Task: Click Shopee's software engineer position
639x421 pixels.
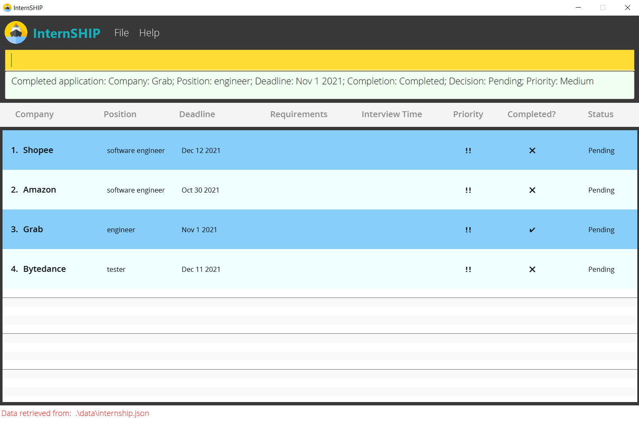Action: click(136, 150)
